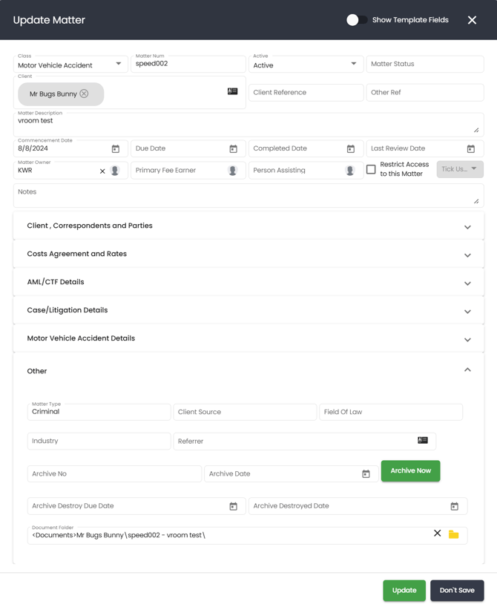Open Completed Date calendar picker
This screenshot has width=497, height=607.
(x=351, y=148)
